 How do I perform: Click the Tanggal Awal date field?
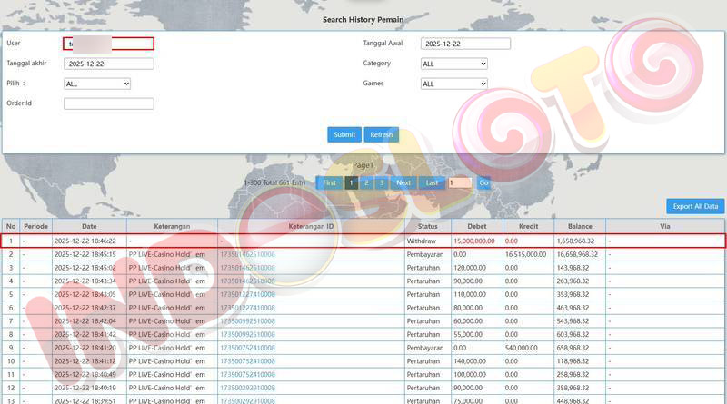pyautogui.click(x=465, y=44)
